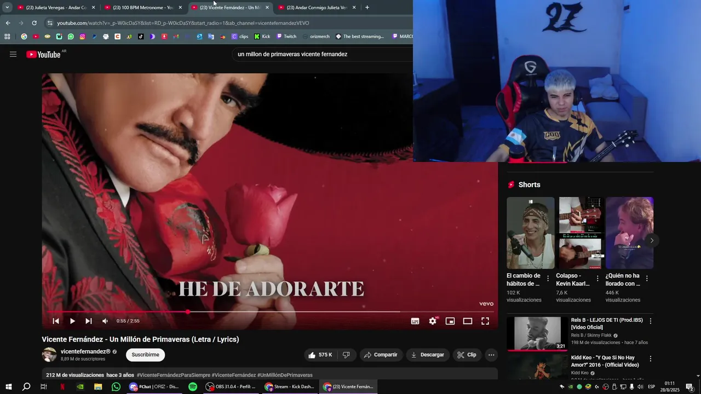Skip to the next video in playlist
Viewport: 701px width, 394px height.
pyautogui.click(x=89, y=321)
